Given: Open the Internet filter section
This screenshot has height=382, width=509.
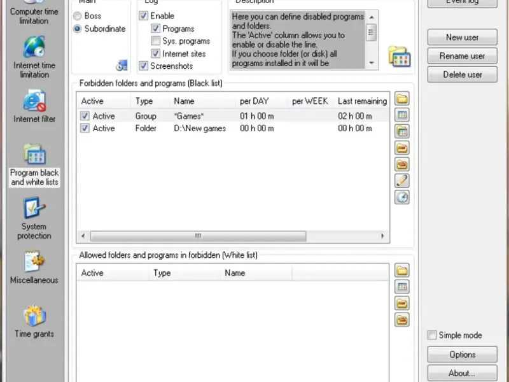Looking at the screenshot, I should pos(34,106).
